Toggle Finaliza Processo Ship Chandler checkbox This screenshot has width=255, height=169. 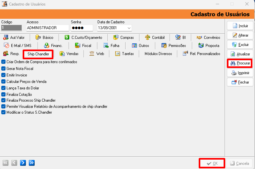point(4,100)
